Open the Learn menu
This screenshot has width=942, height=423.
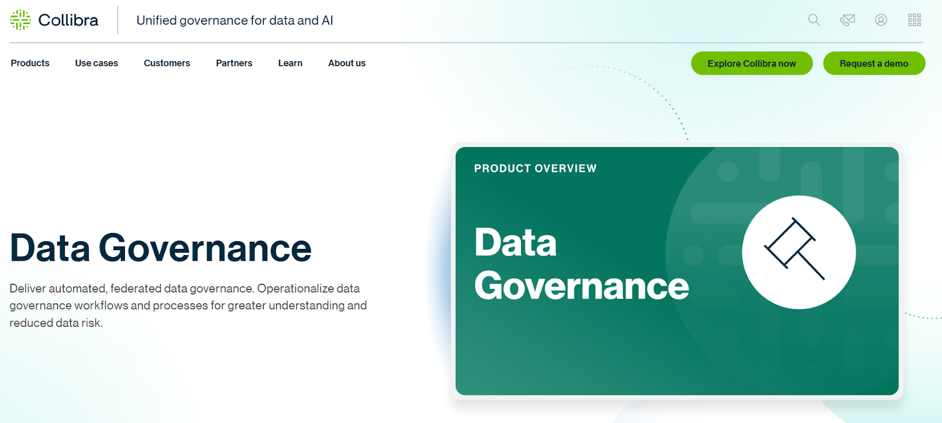point(290,63)
